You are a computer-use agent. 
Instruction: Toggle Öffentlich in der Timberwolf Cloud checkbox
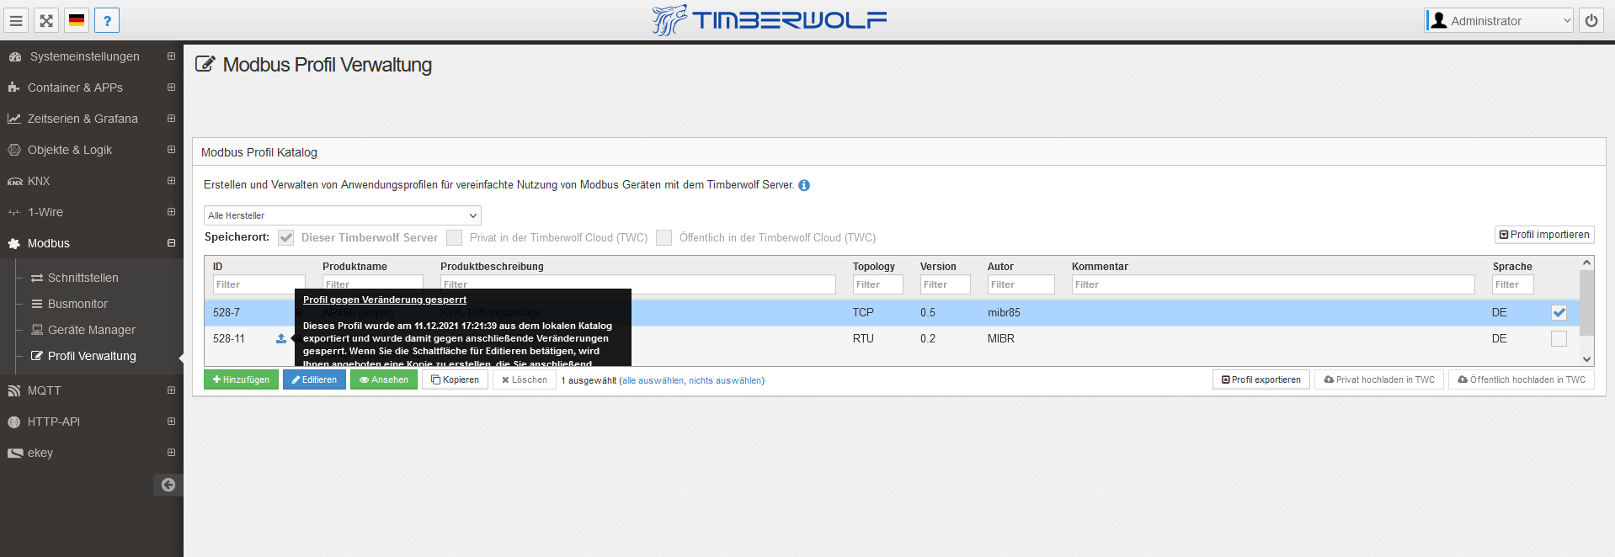(664, 237)
